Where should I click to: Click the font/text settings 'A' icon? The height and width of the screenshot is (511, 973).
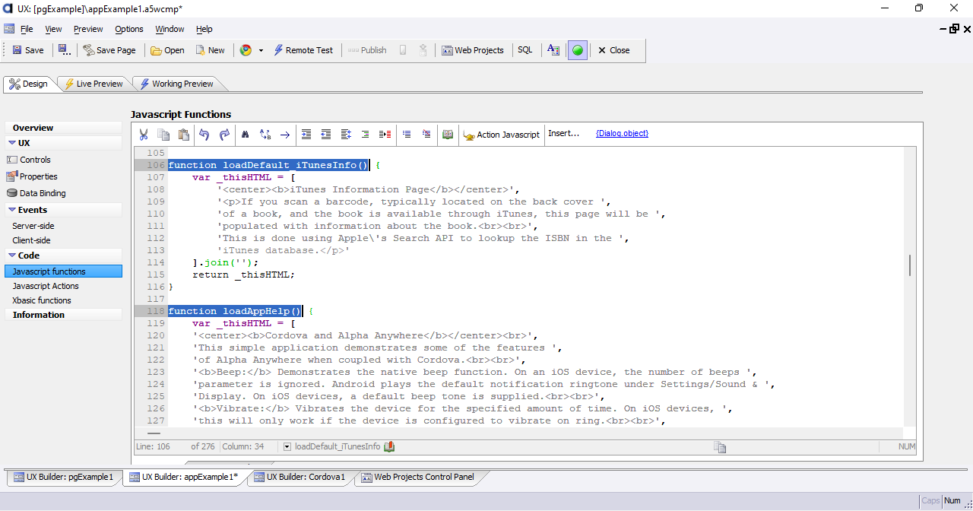(x=553, y=50)
